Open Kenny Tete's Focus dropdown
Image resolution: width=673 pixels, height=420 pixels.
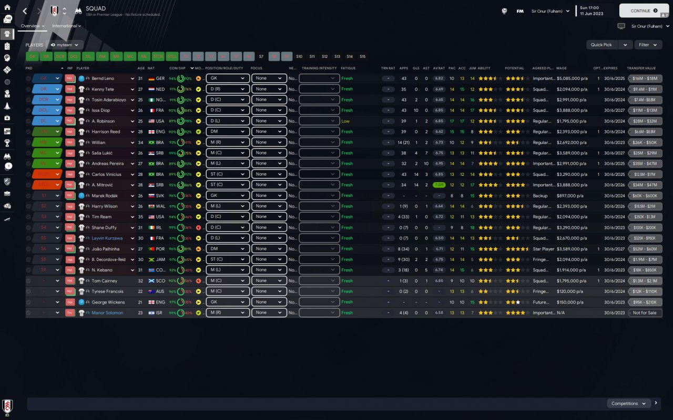pyautogui.click(x=269, y=89)
